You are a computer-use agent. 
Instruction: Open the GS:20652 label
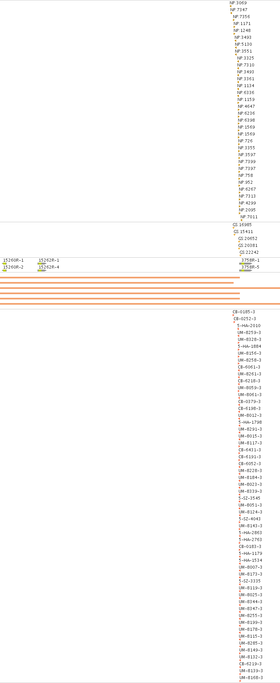[x=248, y=239]
